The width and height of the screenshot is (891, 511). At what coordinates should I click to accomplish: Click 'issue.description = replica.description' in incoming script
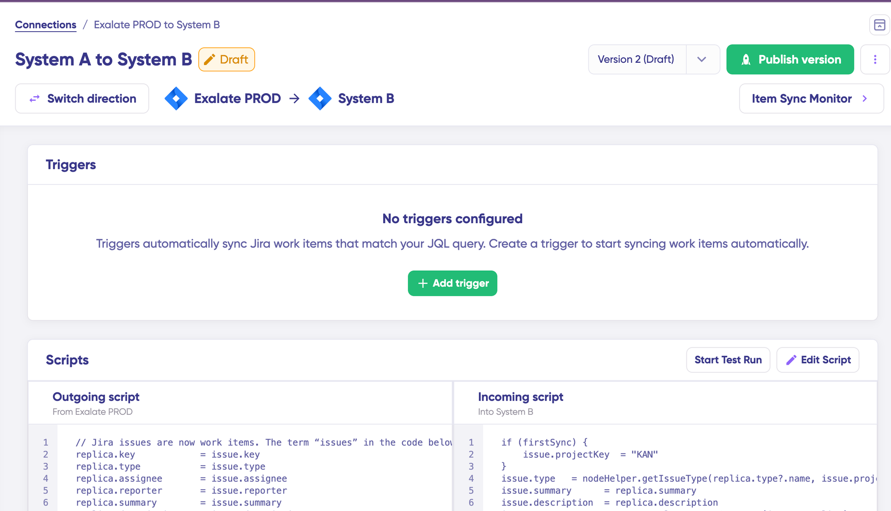(x=609, y=503)
